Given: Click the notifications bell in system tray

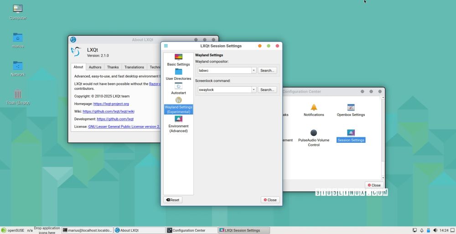Looking at the screenshot, I should 422,230.
